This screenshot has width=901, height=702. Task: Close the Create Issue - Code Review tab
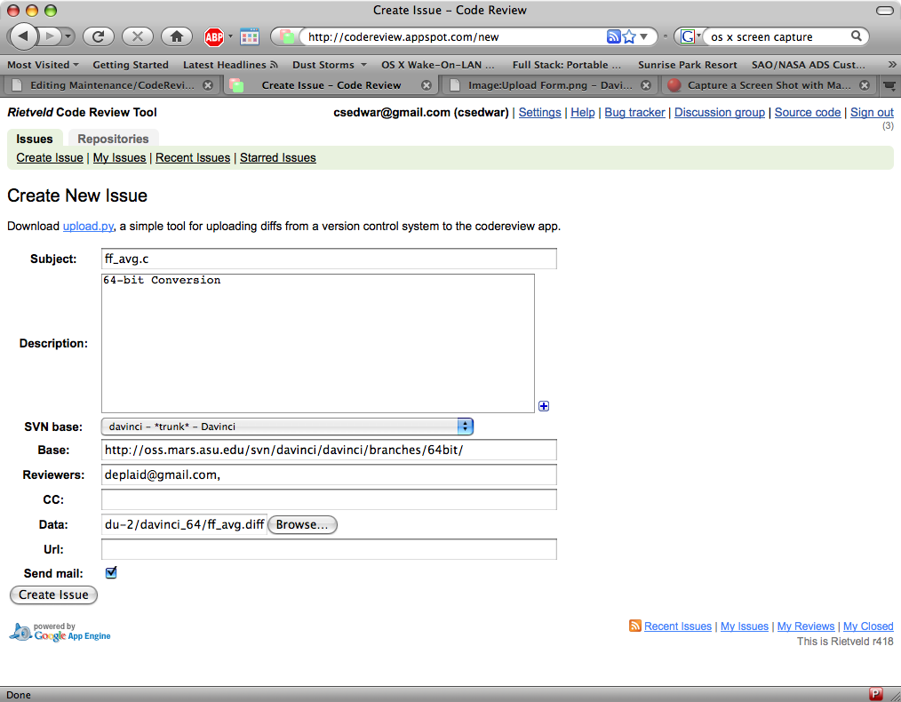(x=427, y=85)
